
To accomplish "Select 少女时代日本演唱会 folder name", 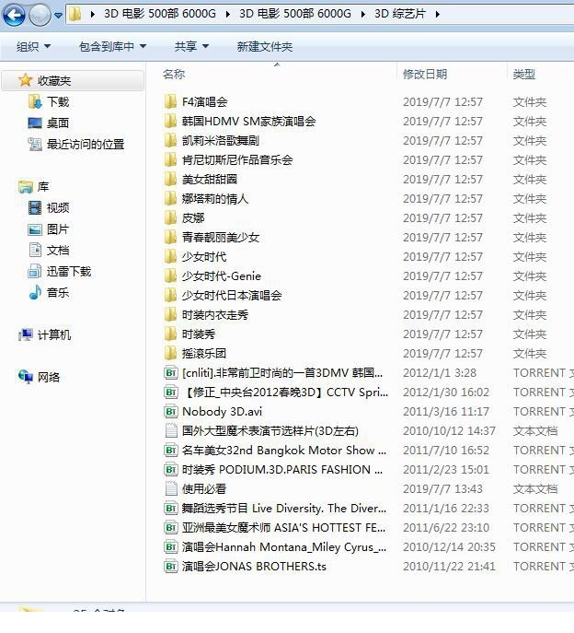I will (x=232, y=296).
